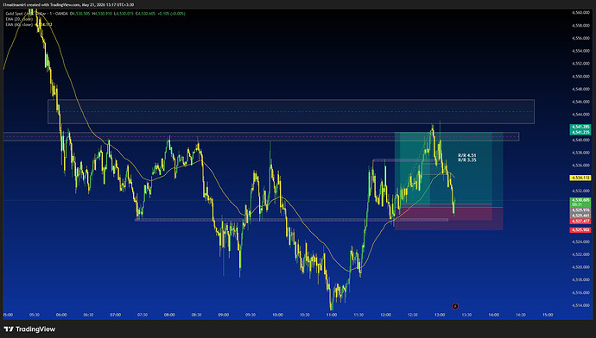Click the yellow 4,534.112 EMA price label
The width and height of the screenshot is (596, 338).
pos(580,178)
